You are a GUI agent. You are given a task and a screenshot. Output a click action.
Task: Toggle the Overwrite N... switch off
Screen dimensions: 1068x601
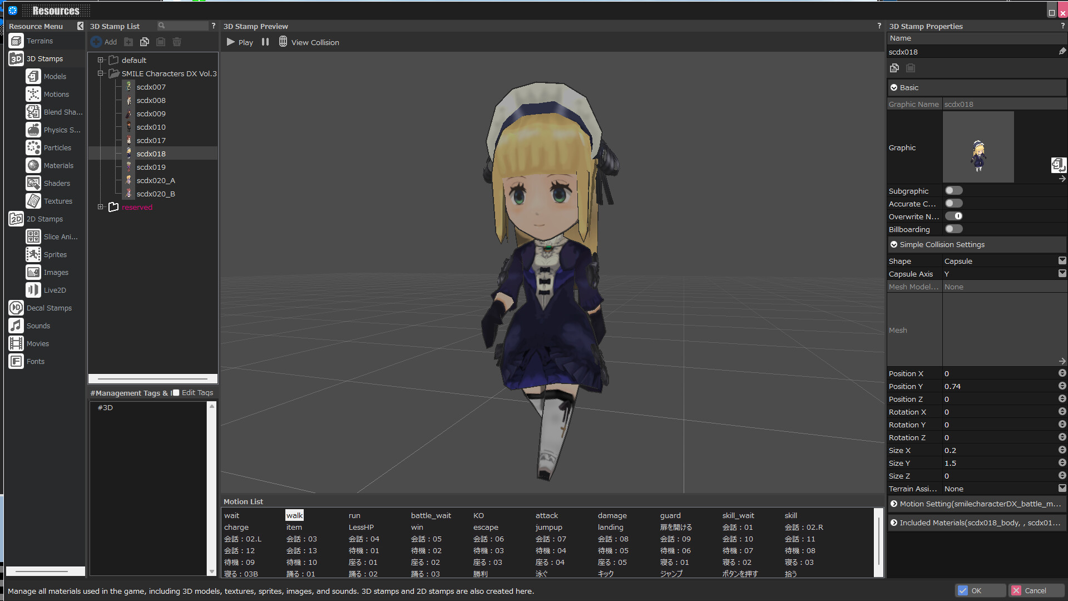(953, 216)
